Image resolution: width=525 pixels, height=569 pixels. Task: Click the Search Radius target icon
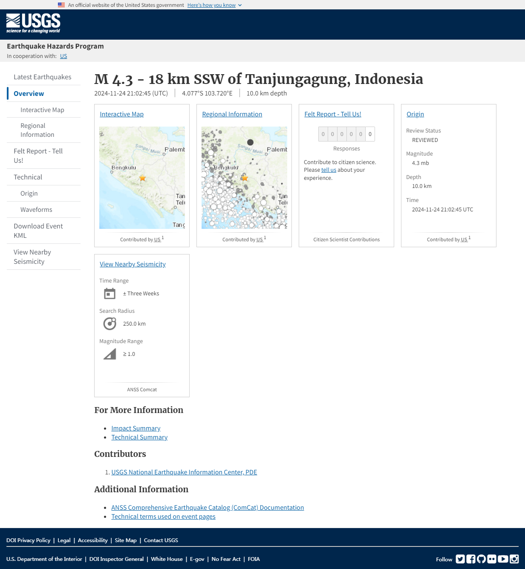110,324
